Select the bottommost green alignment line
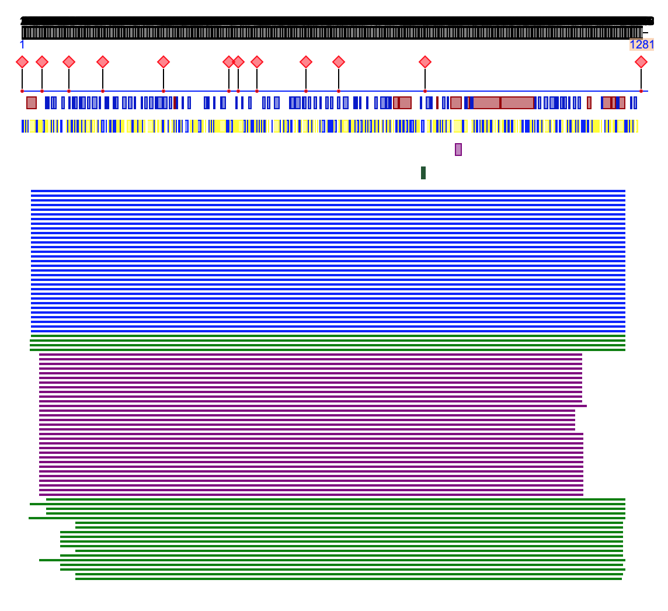Screen dimensions: 668x611 coord(348,579)
